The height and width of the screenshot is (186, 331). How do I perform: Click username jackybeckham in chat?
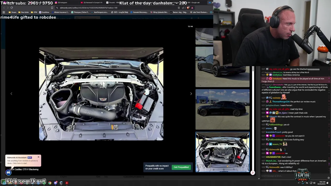(x=273, y=105)
